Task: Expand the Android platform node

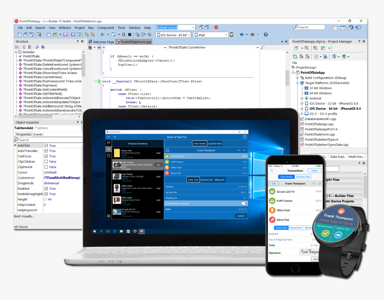Action: point(302,98)
